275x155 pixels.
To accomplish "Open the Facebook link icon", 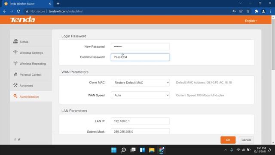I will pyautogui.click(x=15, y=139).
